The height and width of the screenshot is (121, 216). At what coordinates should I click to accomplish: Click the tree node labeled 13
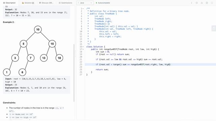(x=44, y=58)
